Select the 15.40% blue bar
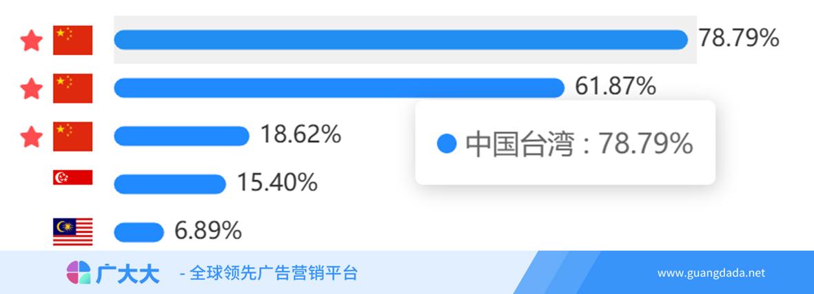This screenshot has height=294, width=814. 170,184
